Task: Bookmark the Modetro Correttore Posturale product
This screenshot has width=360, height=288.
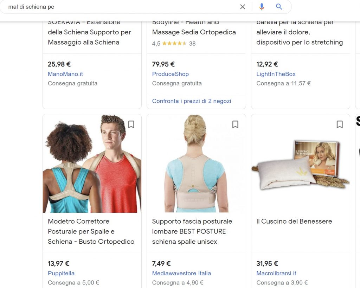Action: (131, 124)
